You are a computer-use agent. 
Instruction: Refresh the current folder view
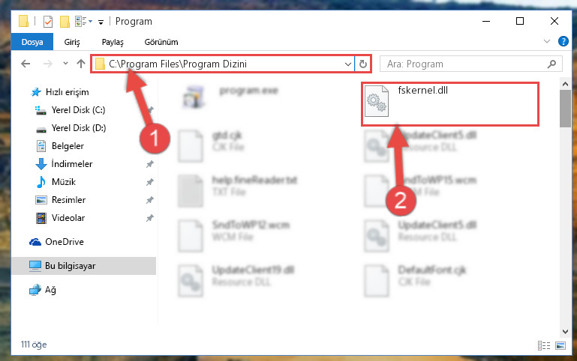pos(363,64)
